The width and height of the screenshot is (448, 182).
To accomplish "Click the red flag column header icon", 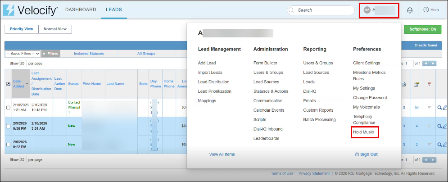I will tap(429, 84).
